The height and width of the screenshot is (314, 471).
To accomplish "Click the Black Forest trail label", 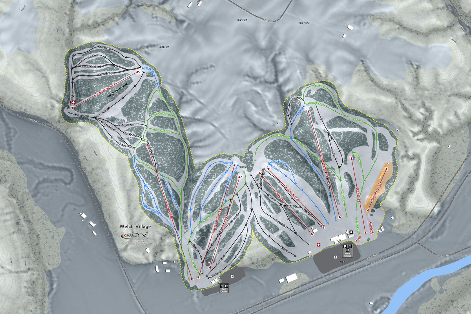I will [x=118, y=90].
